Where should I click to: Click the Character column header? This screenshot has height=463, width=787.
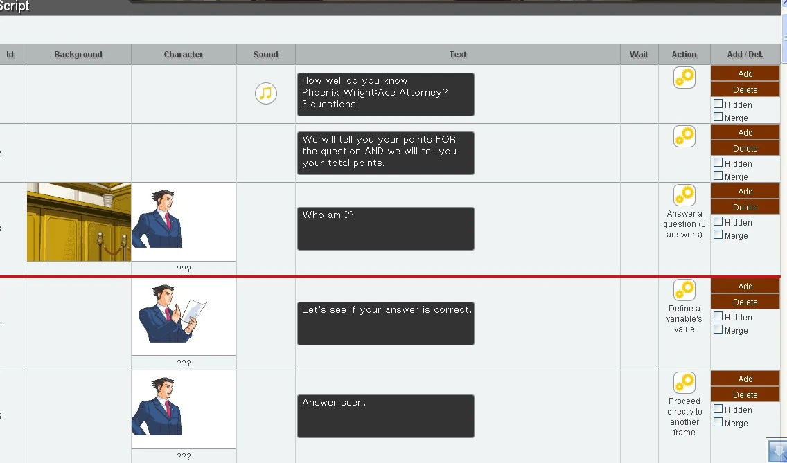[x=183, y=54]
